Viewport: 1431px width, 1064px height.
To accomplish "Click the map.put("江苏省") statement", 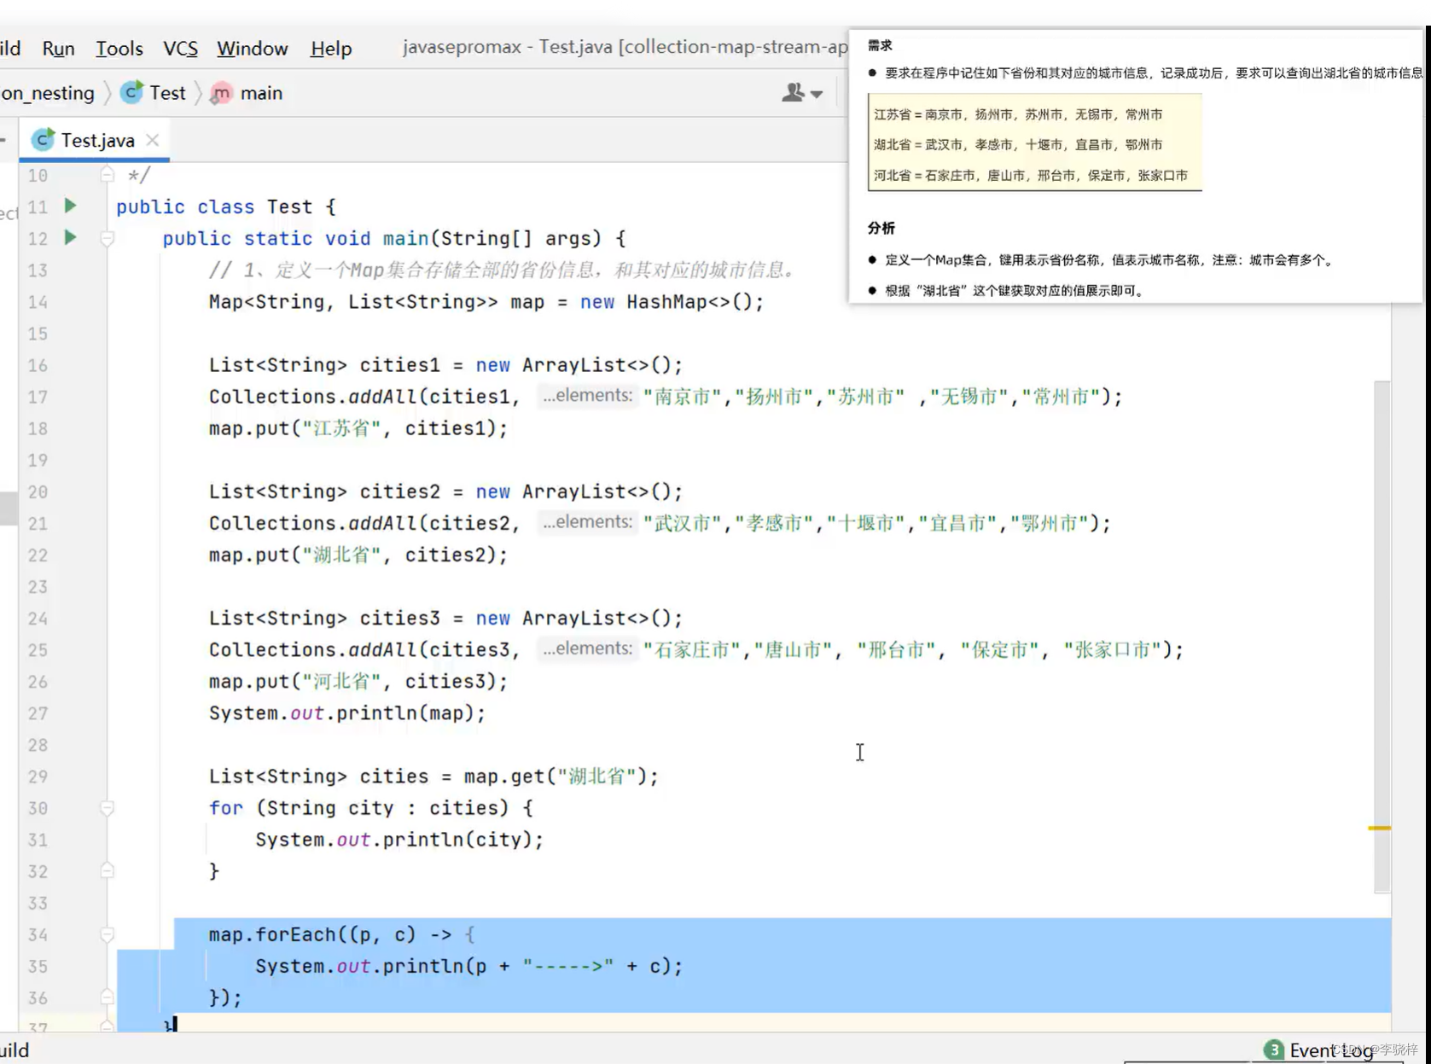I will tap(358, 428).
